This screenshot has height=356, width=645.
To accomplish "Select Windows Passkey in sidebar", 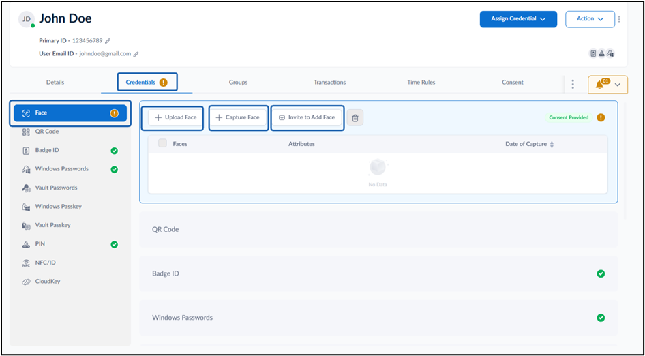I will coord(70,207).
